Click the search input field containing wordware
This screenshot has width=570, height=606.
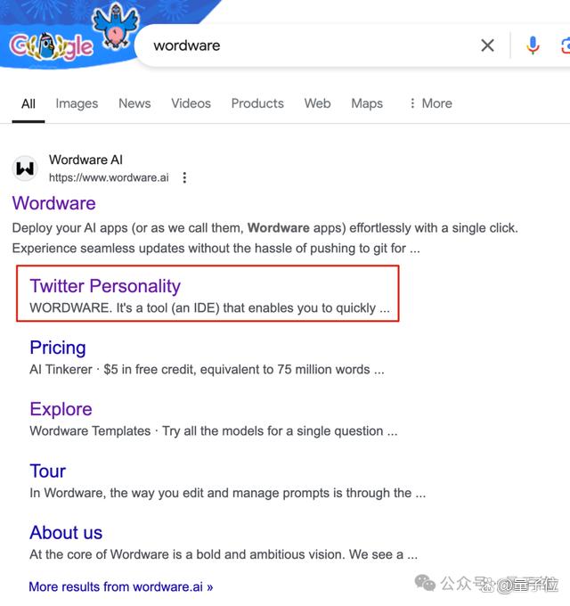303,45
